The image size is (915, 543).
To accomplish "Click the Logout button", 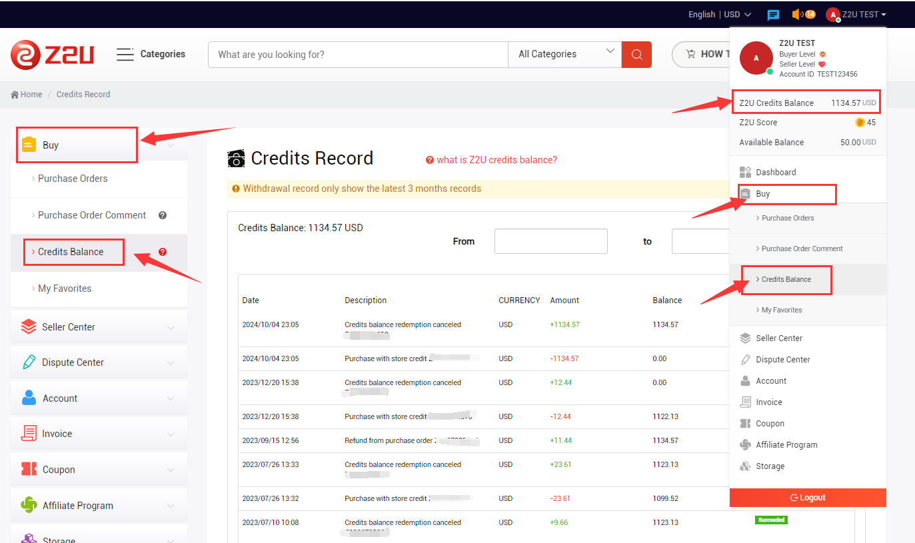I will coord(808,498).
